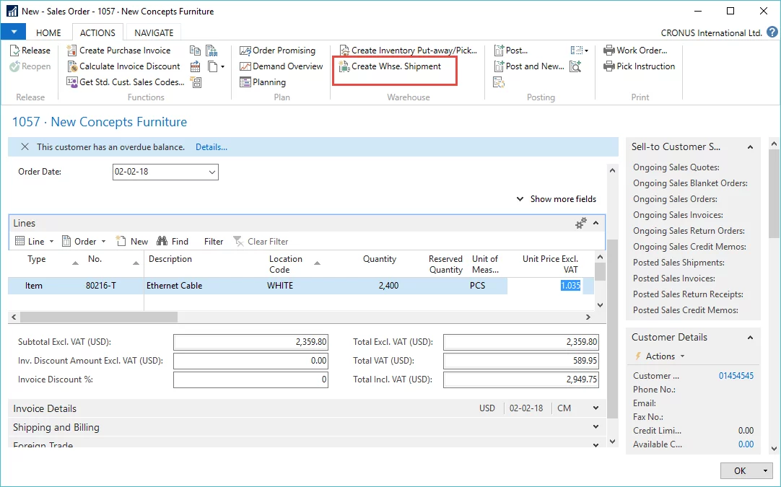The width and height of the screenshot is (781, 487).
Task: Click Create Whse. Shipment
Action: tap(396, 66)
